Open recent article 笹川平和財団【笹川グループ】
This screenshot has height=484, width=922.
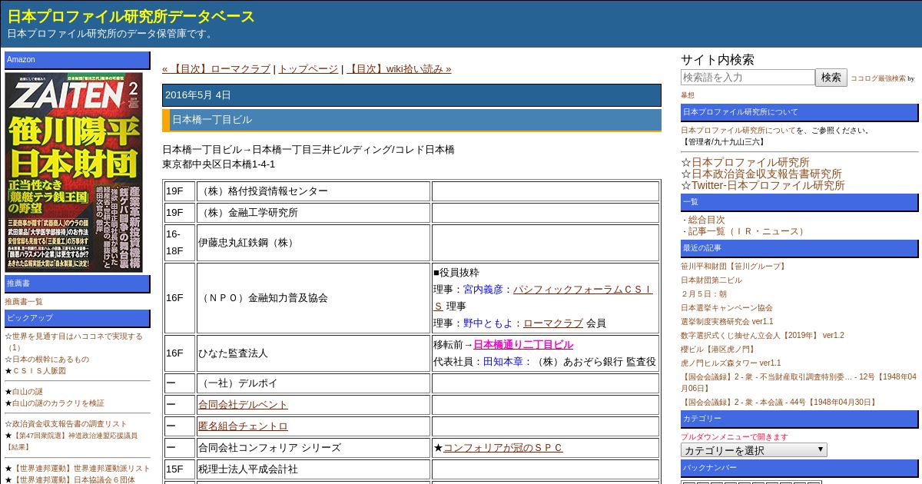point(734,267)
